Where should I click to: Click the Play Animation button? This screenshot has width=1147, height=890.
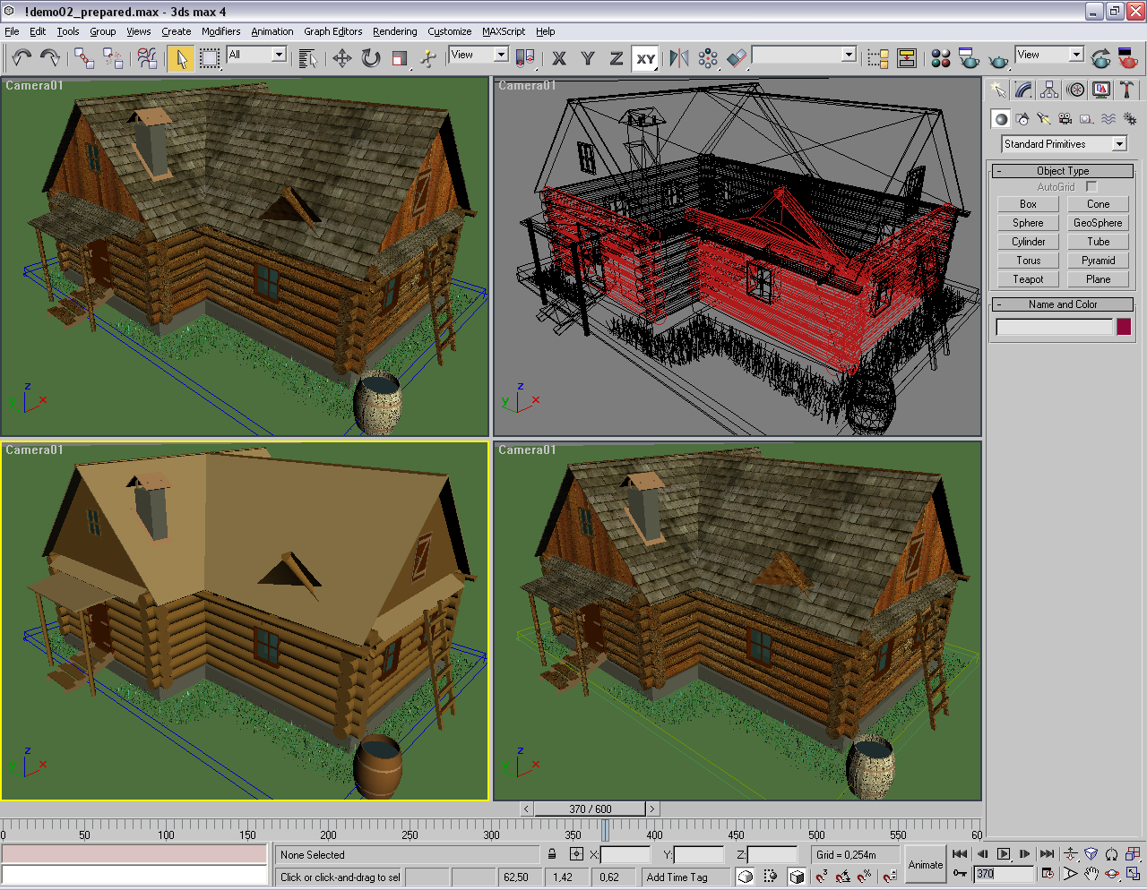1004,854
